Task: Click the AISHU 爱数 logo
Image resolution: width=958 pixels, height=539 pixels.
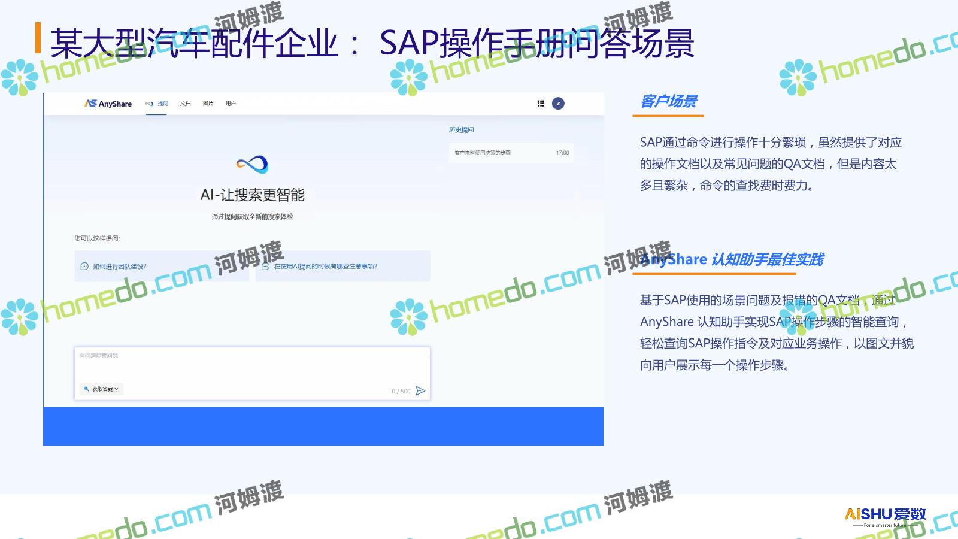Action: tap(885, 514)
